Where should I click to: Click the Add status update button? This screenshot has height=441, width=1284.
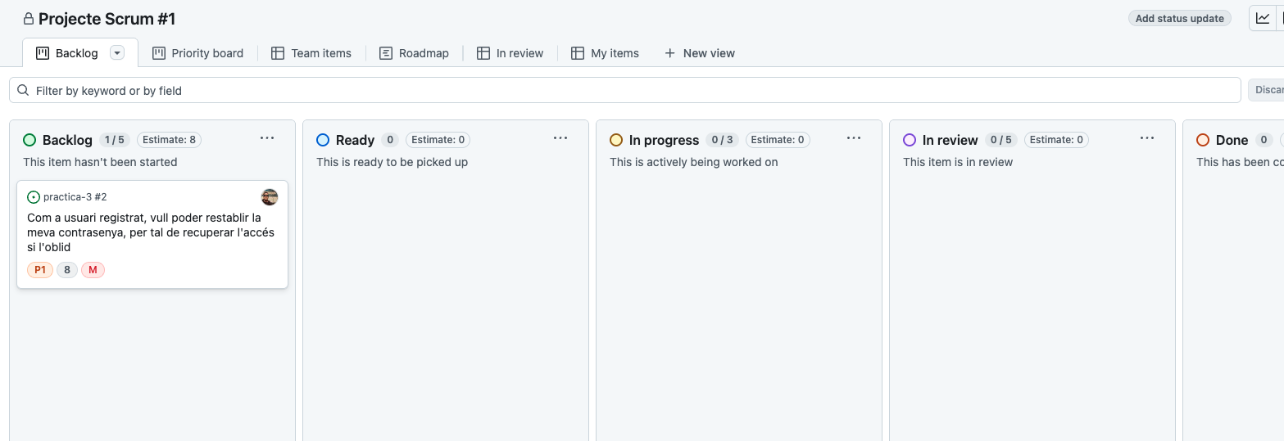click(1179, 18)
